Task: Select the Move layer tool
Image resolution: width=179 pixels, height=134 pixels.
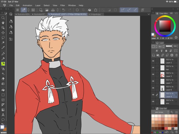Action: coord(3,33)
